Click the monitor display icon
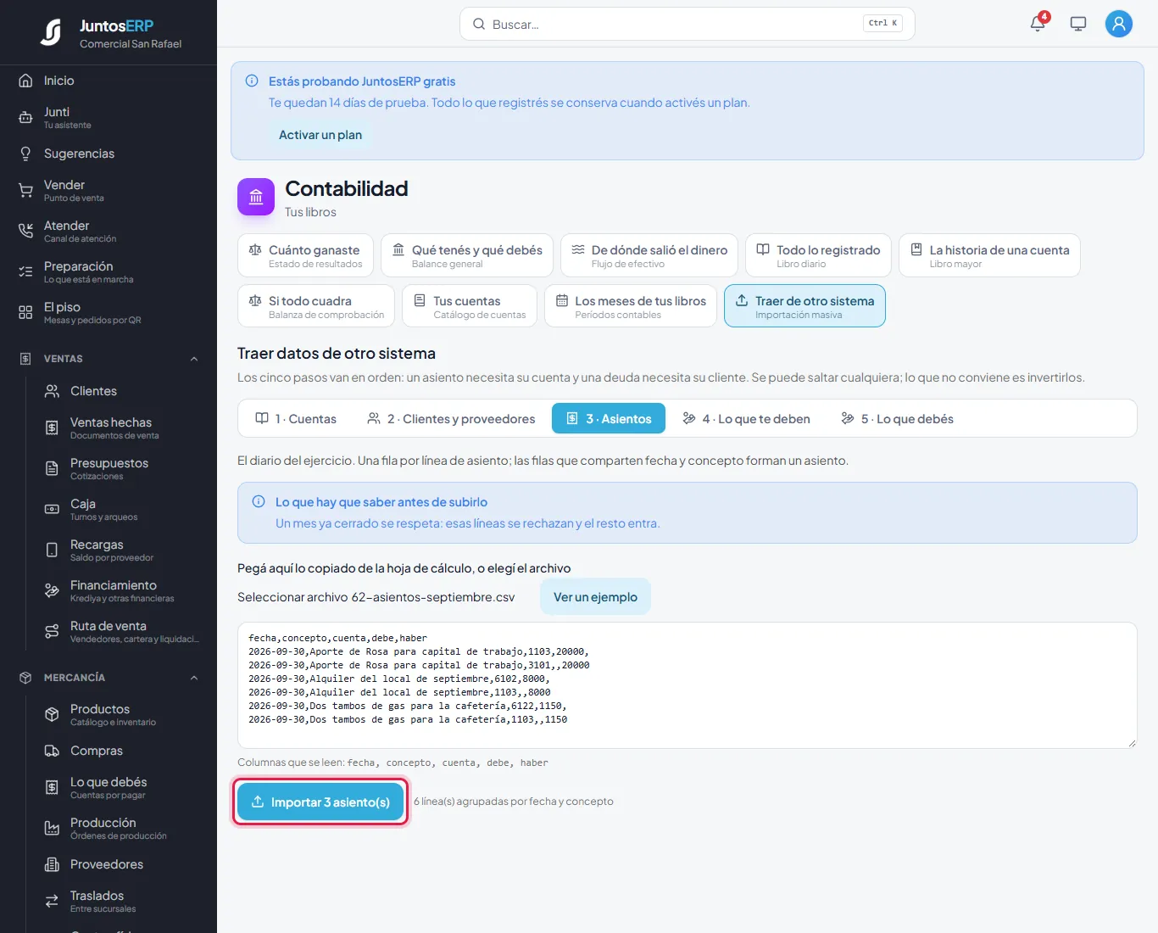Image resolution: width=1158 pixels, height=933 pixels. [1078, 24]
